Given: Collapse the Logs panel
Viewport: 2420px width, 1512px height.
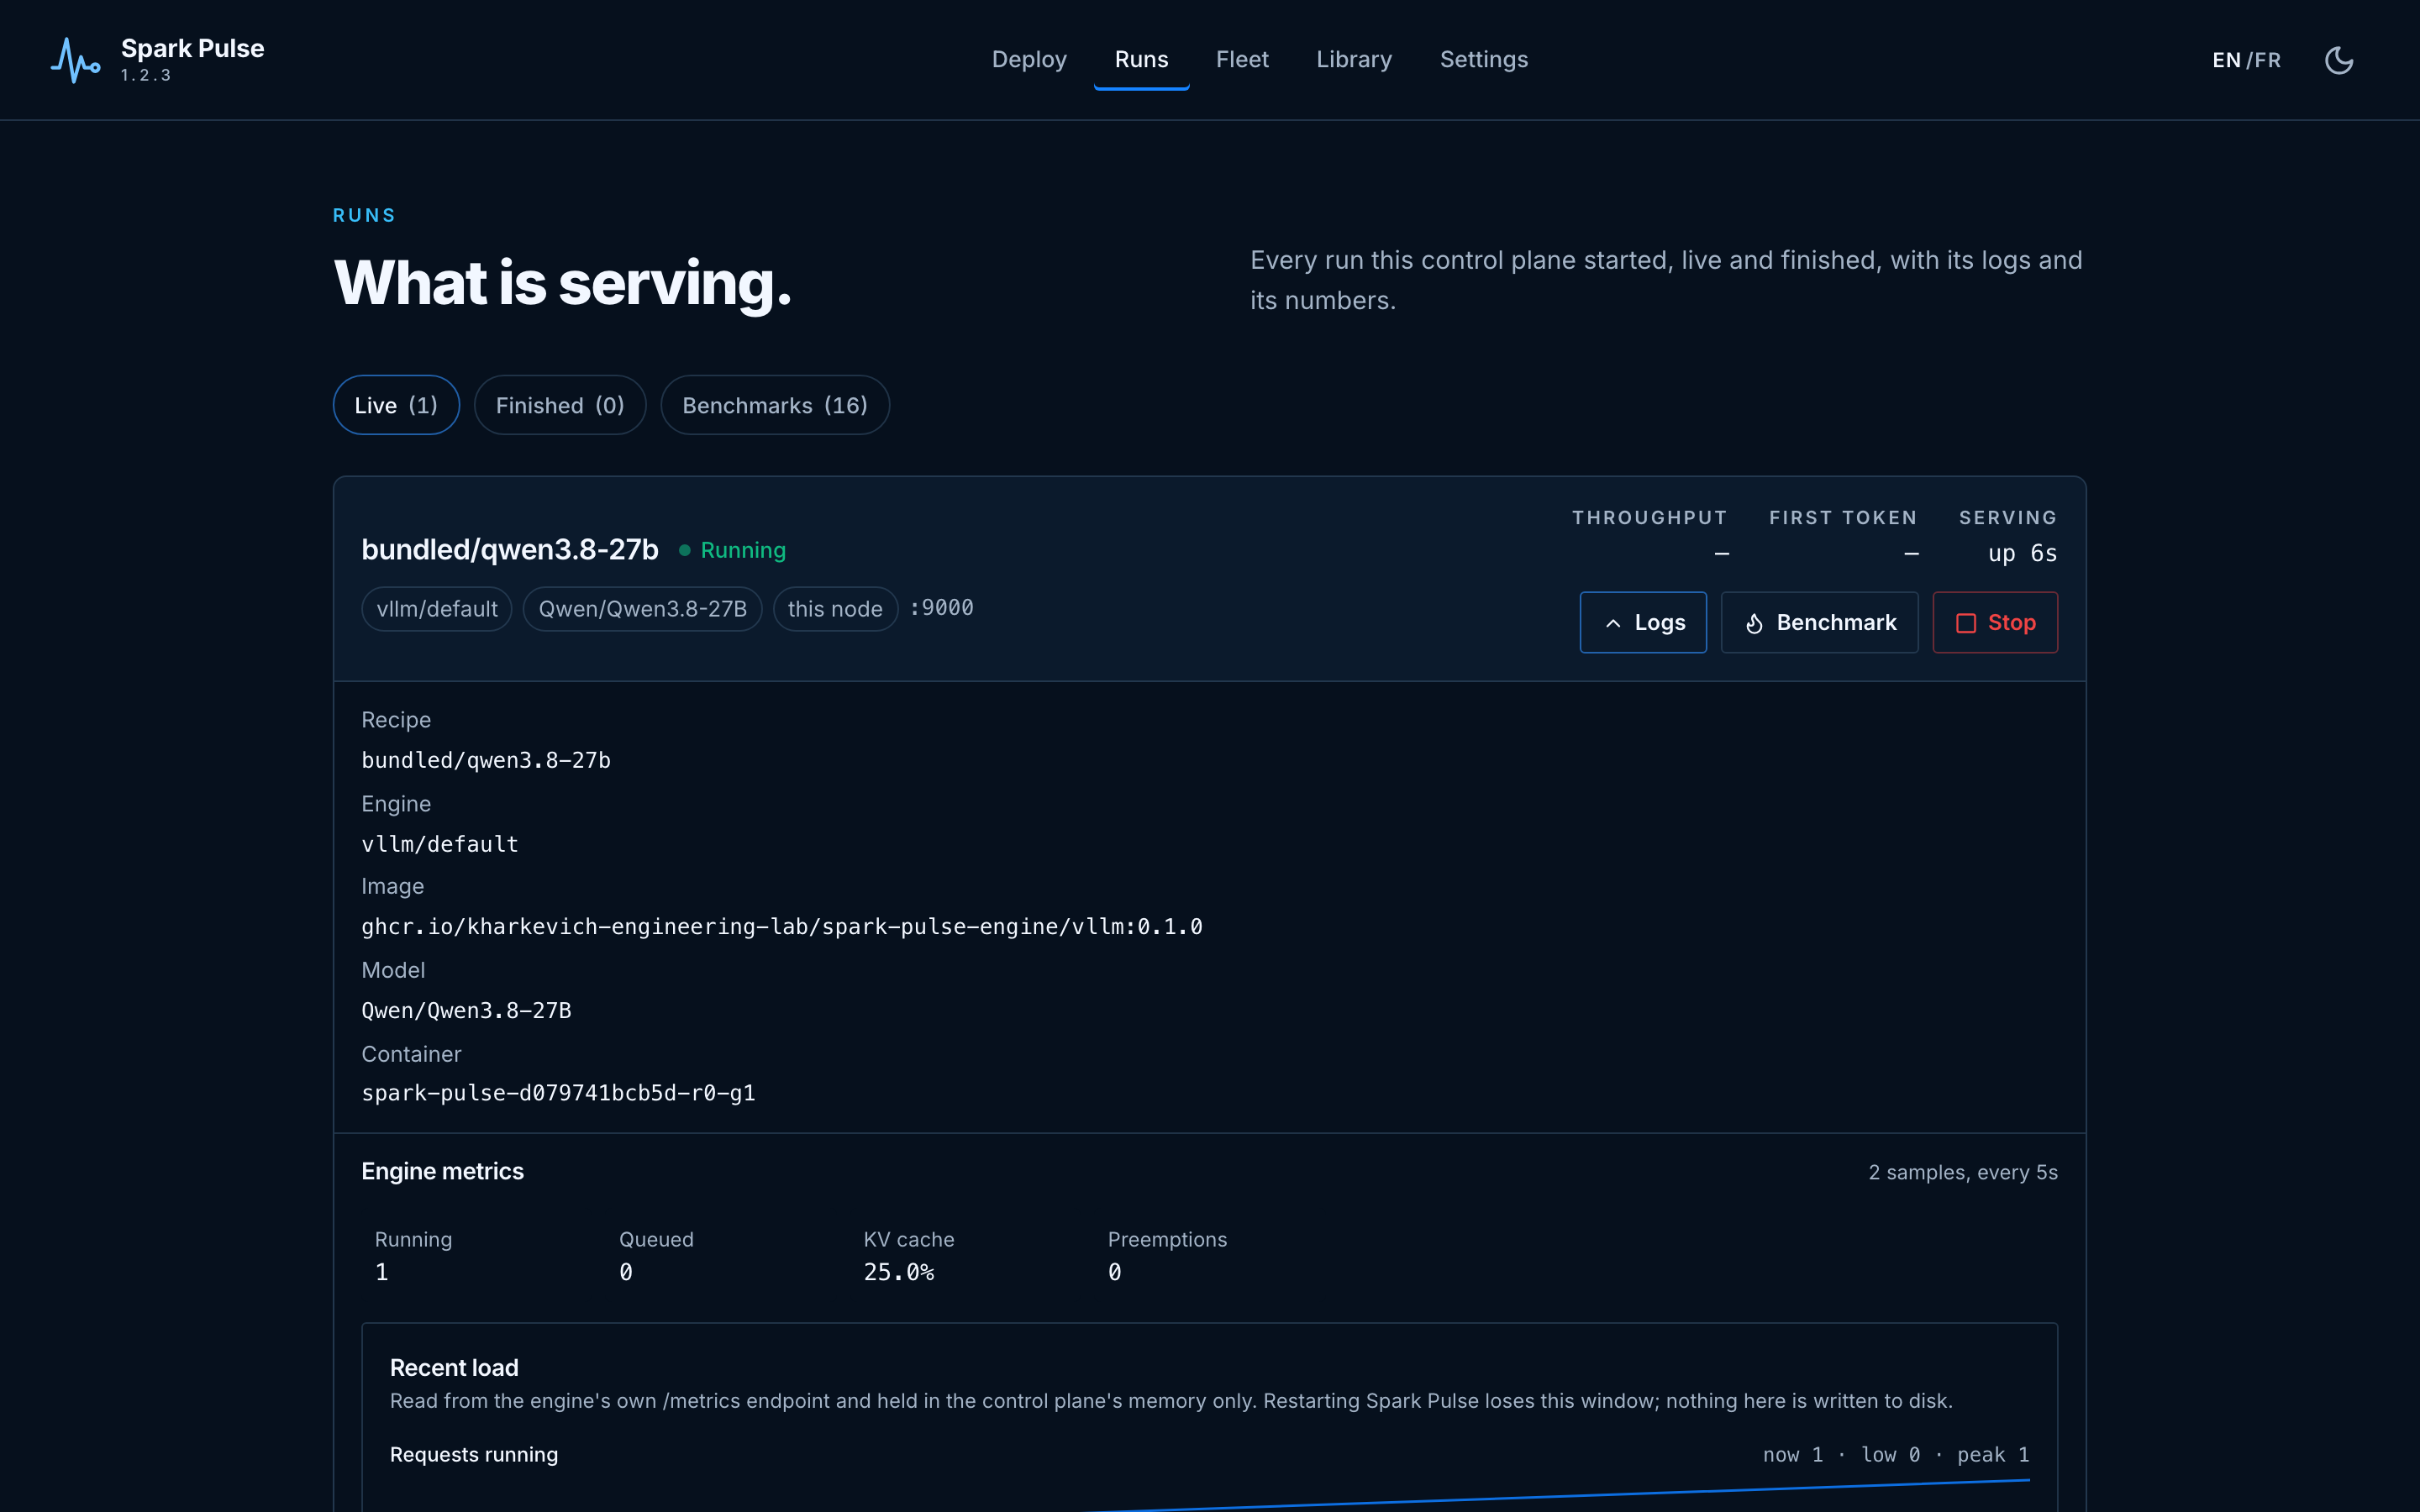Looking at the screenshot, I should tap(1643, 622).
